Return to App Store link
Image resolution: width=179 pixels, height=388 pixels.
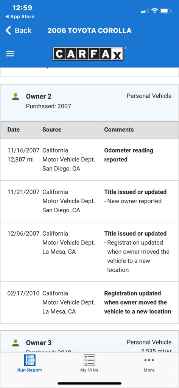(20, 17)
